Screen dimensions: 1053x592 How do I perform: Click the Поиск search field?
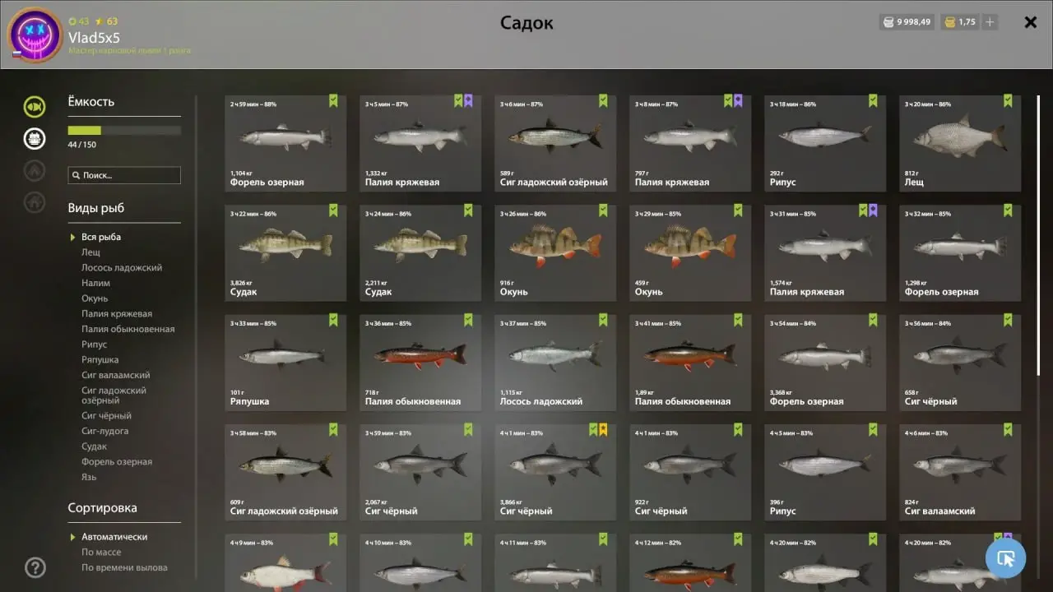(124, 175)
